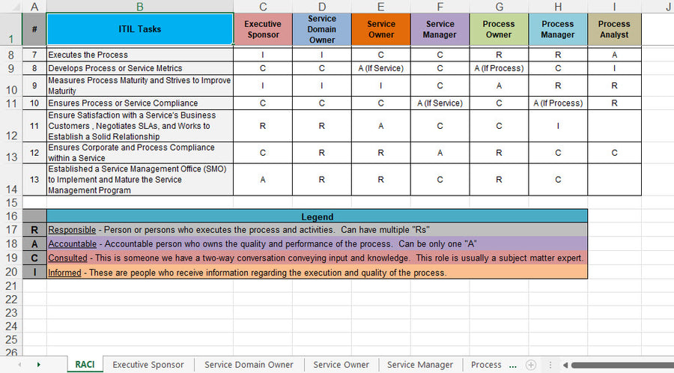Viewport: 674px width, 373px height.
Task: Select 'Established a Service Management Office' cell
Action: 140,180
